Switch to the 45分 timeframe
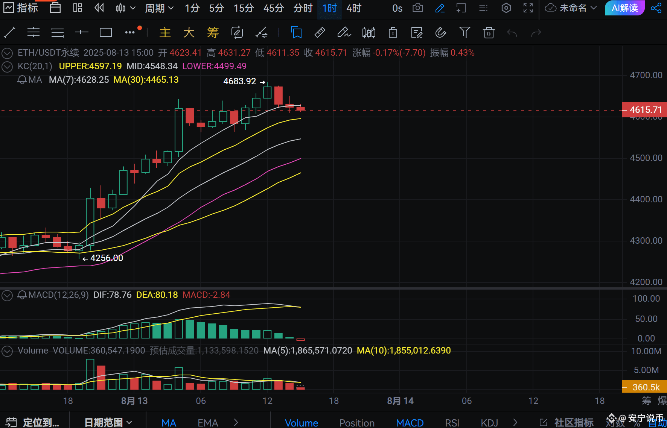The image size is (667, 428). (274, 8)
